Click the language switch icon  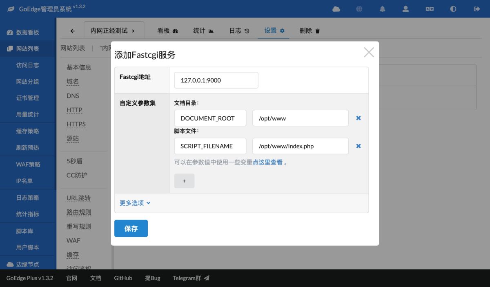point(430,9)
